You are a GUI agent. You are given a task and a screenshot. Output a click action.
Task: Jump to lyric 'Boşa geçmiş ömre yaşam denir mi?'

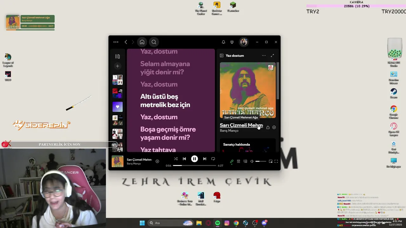[168, 133]
